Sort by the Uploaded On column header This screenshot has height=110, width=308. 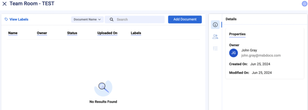tap(107, 33)
